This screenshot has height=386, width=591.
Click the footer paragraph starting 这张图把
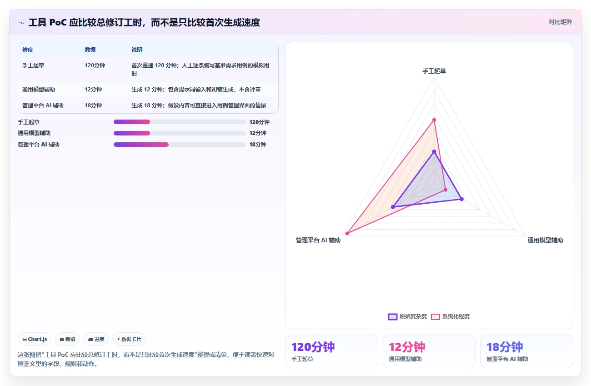point(145,359)
